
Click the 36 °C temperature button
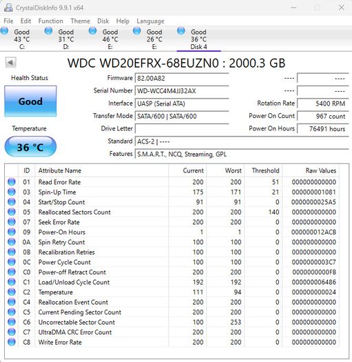pos(30,147)
